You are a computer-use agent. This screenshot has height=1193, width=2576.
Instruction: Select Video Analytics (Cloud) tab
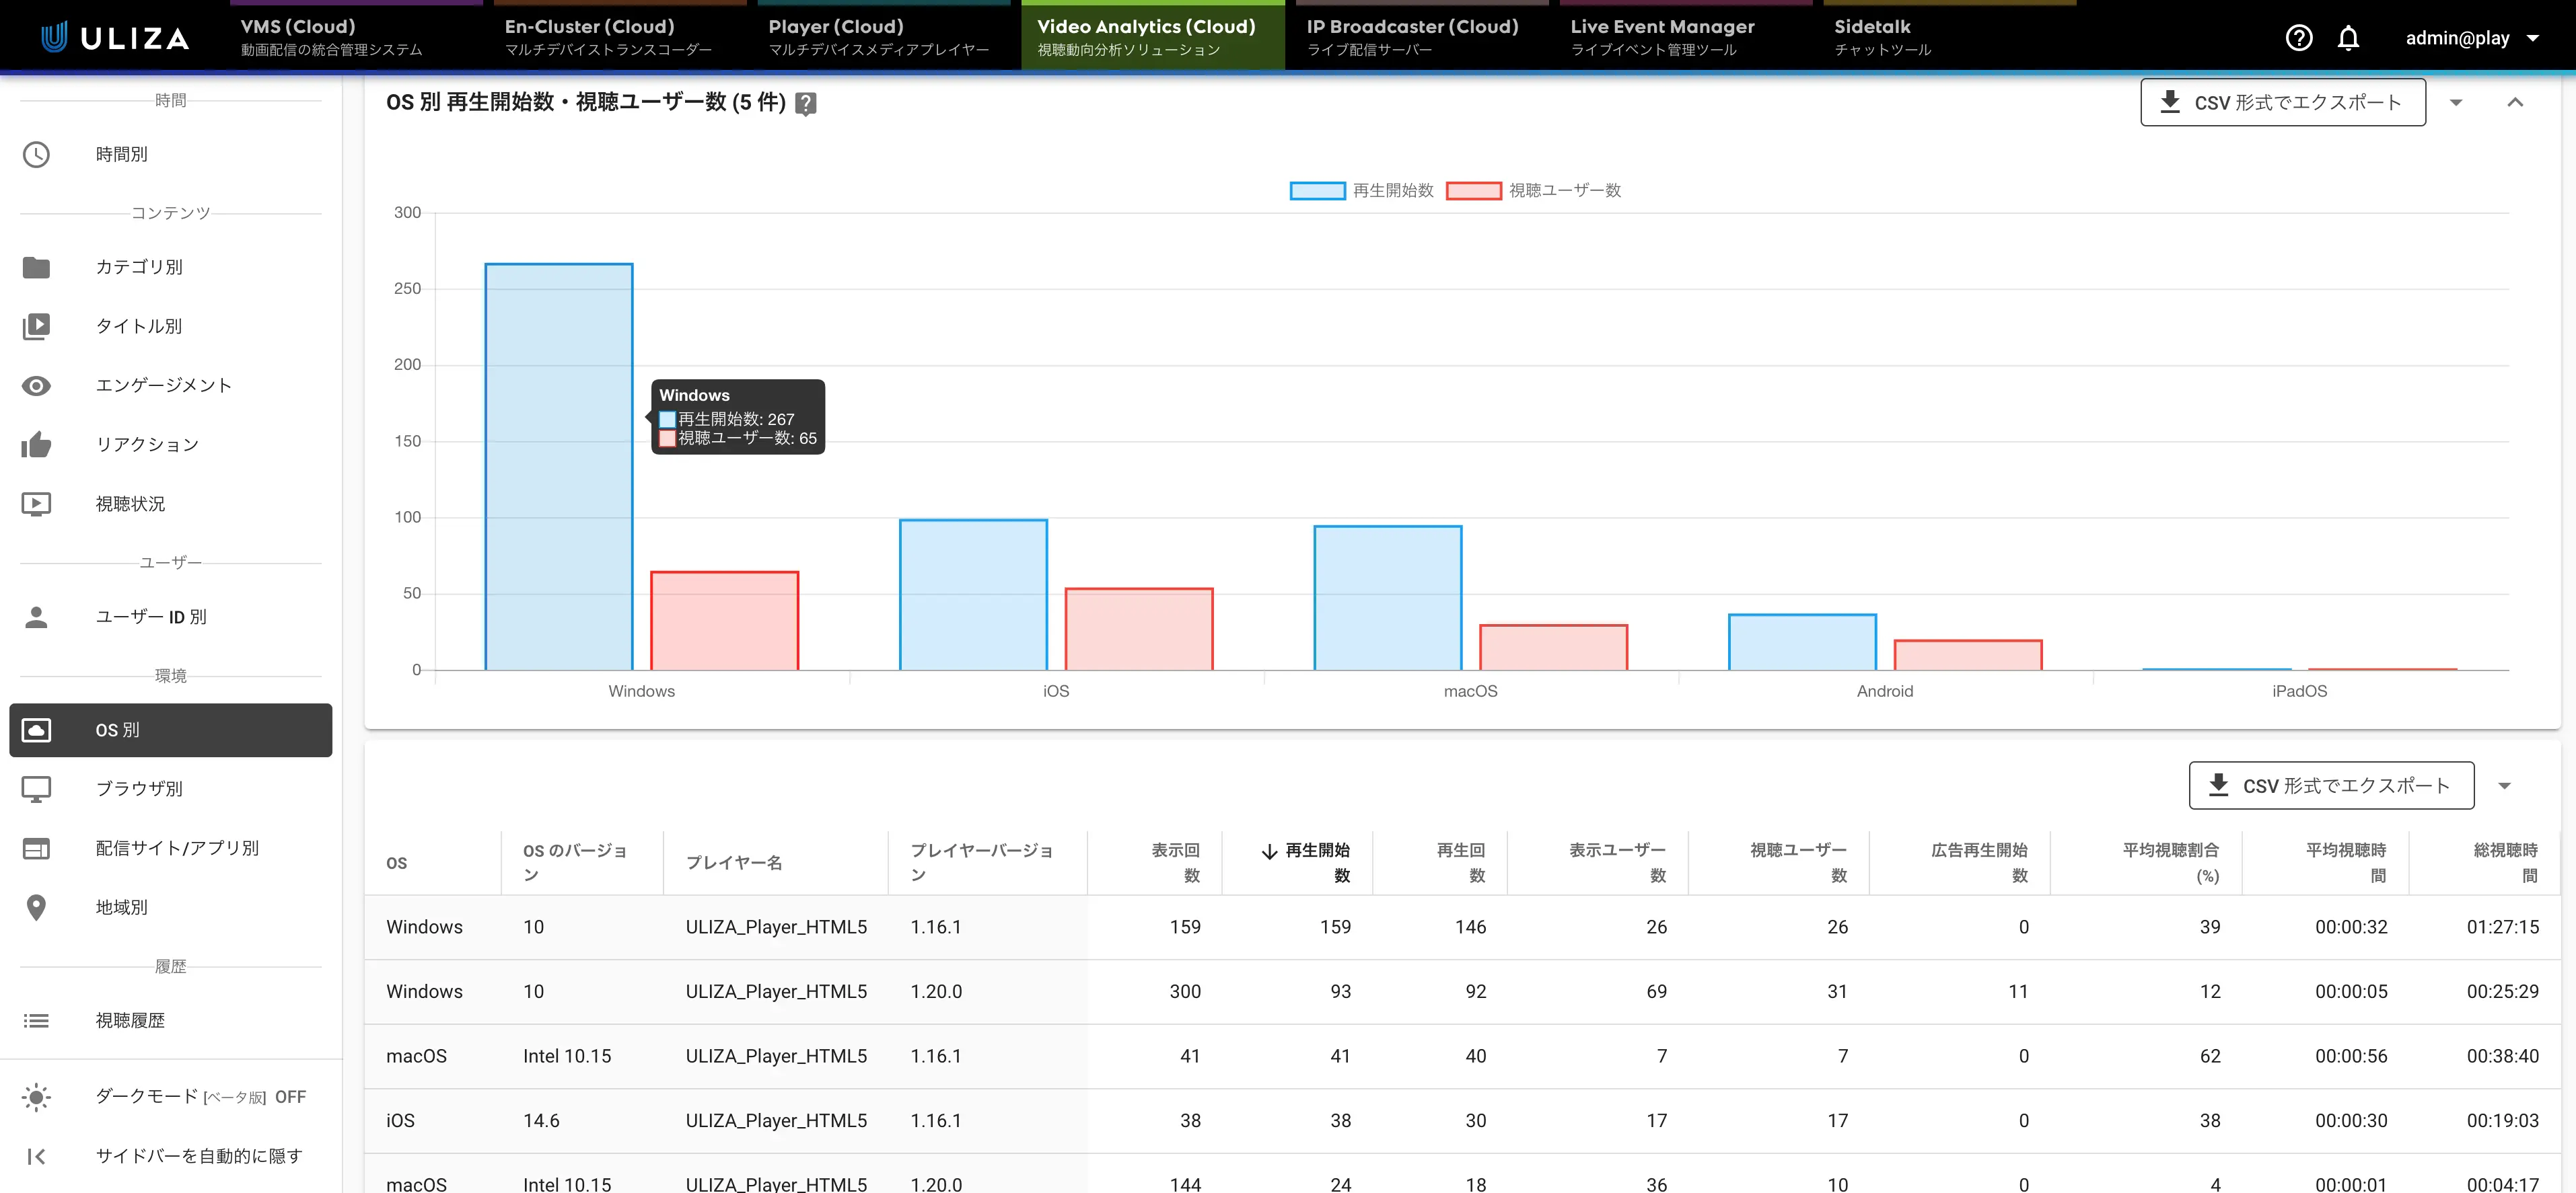click(1152, 36)
